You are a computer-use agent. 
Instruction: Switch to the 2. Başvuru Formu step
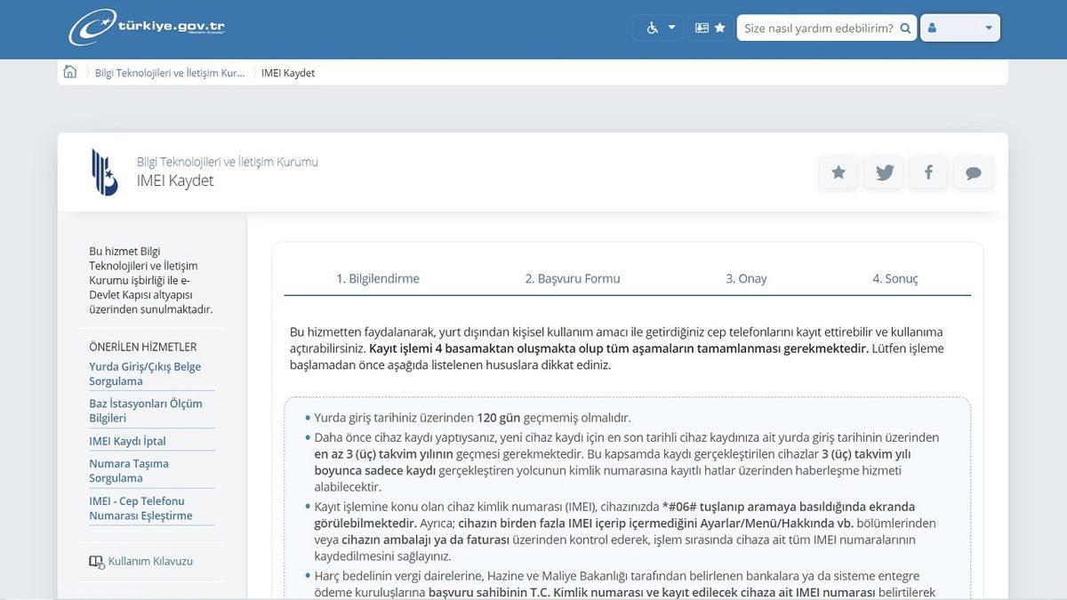572,278
